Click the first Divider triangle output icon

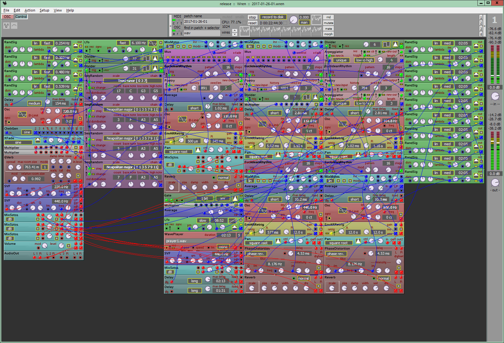155,59
